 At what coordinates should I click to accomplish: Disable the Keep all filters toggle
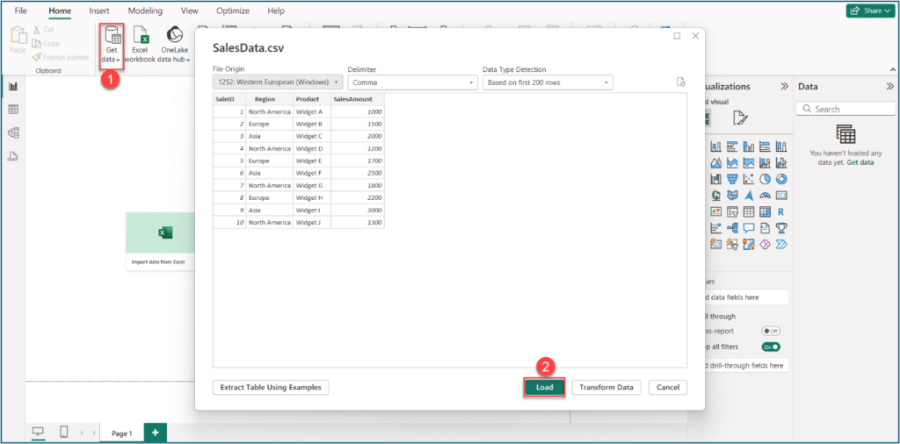click(771, 347)
